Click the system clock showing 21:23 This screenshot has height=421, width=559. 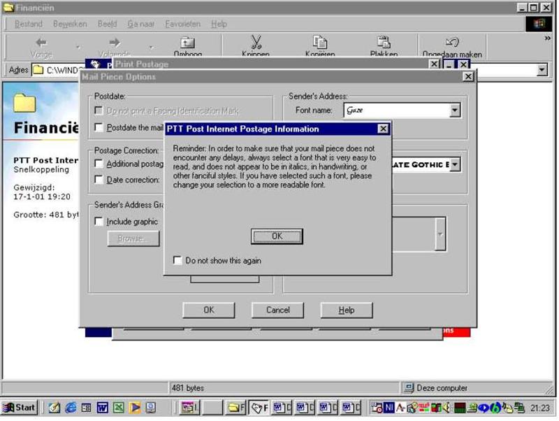pyautogui.click(x=539, y=408)
